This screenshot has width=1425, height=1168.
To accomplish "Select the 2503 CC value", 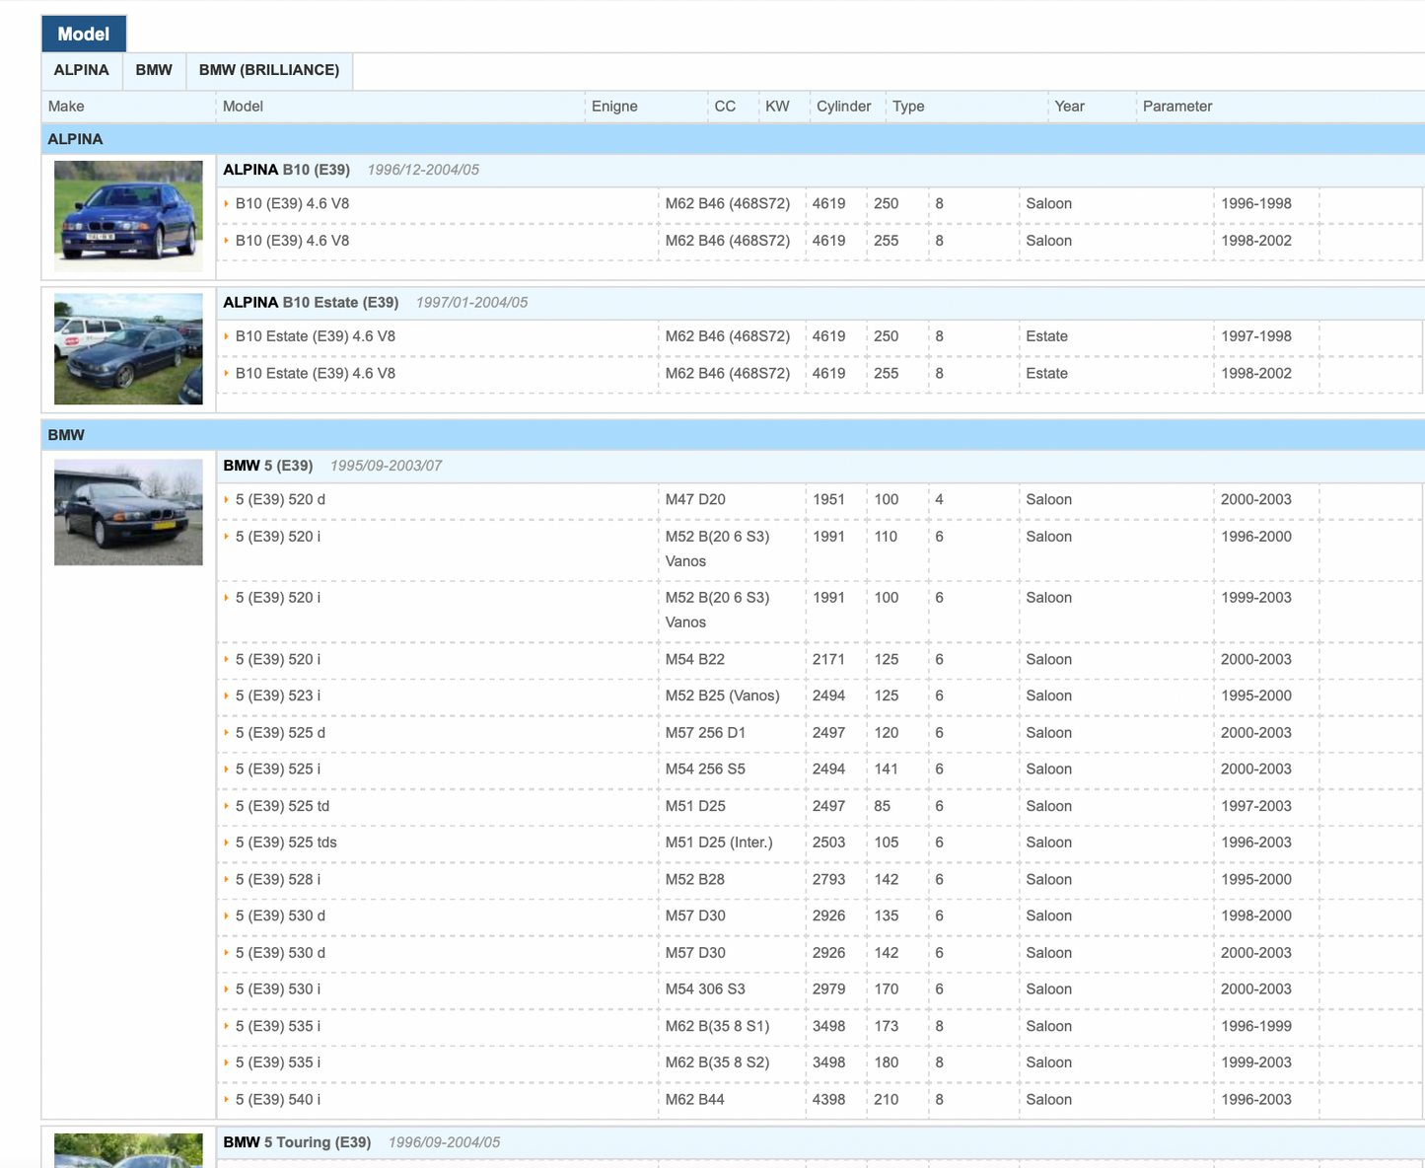I will pyautogui.click(x=828, y=842).
